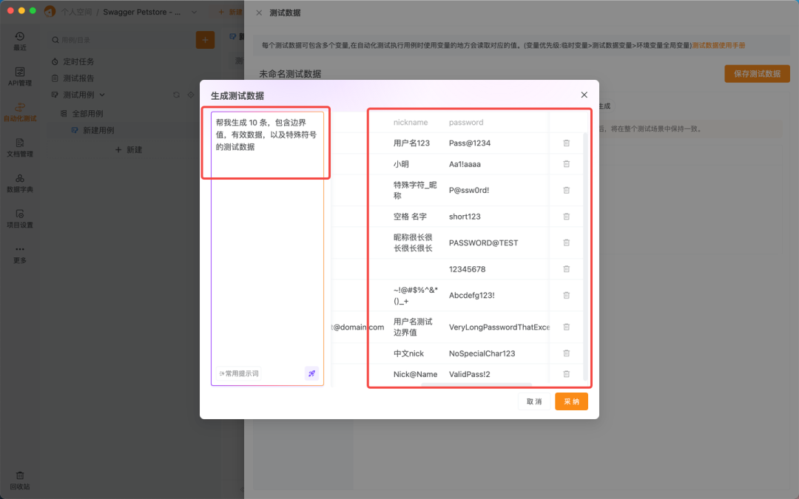This screenshot has width=799, height=499.
Task: Switch to 文档管理 panel
Action: coord(20,150)
